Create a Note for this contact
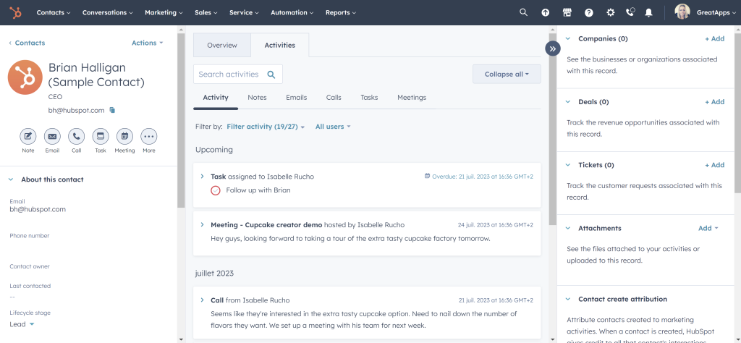This screenshot has height=343, width=741. pyautogui.click(x=28, y=137)
